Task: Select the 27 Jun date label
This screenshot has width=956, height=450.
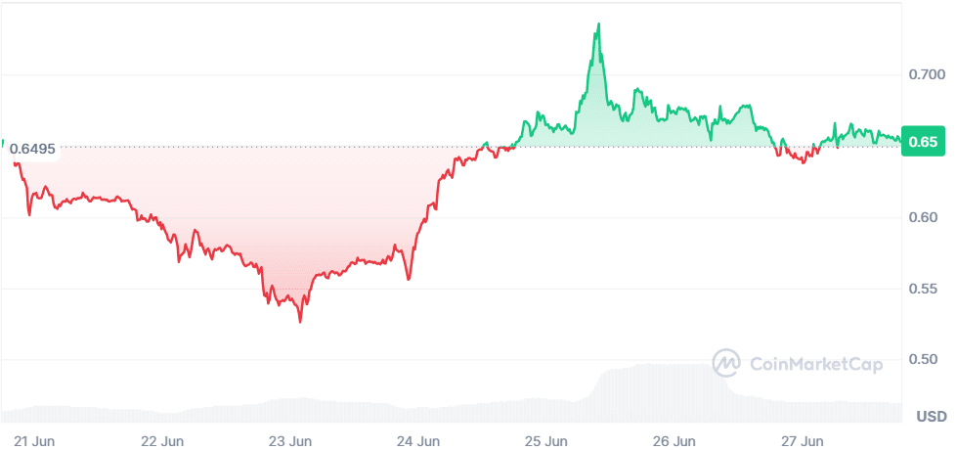Action: (804, 439)
